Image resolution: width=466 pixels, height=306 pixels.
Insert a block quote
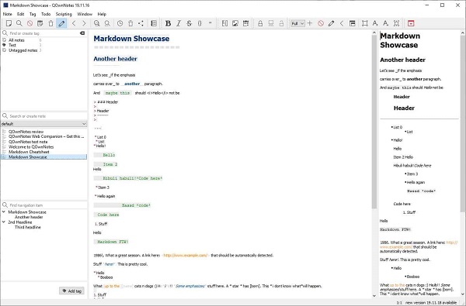point(210,23)
